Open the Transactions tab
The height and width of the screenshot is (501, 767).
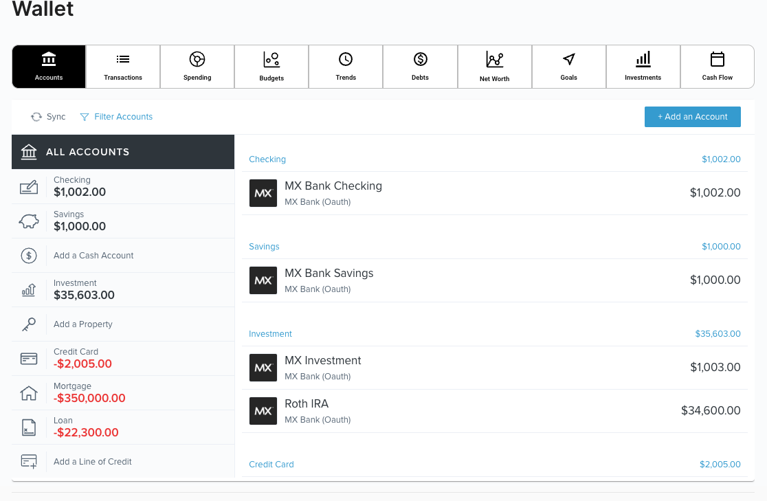pyautogui.click(x=123, y=67)
